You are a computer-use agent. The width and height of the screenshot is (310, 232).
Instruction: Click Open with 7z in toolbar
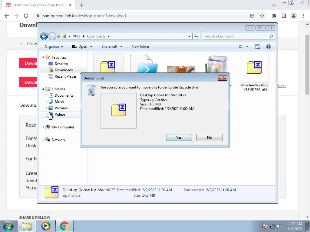point(80,47)
